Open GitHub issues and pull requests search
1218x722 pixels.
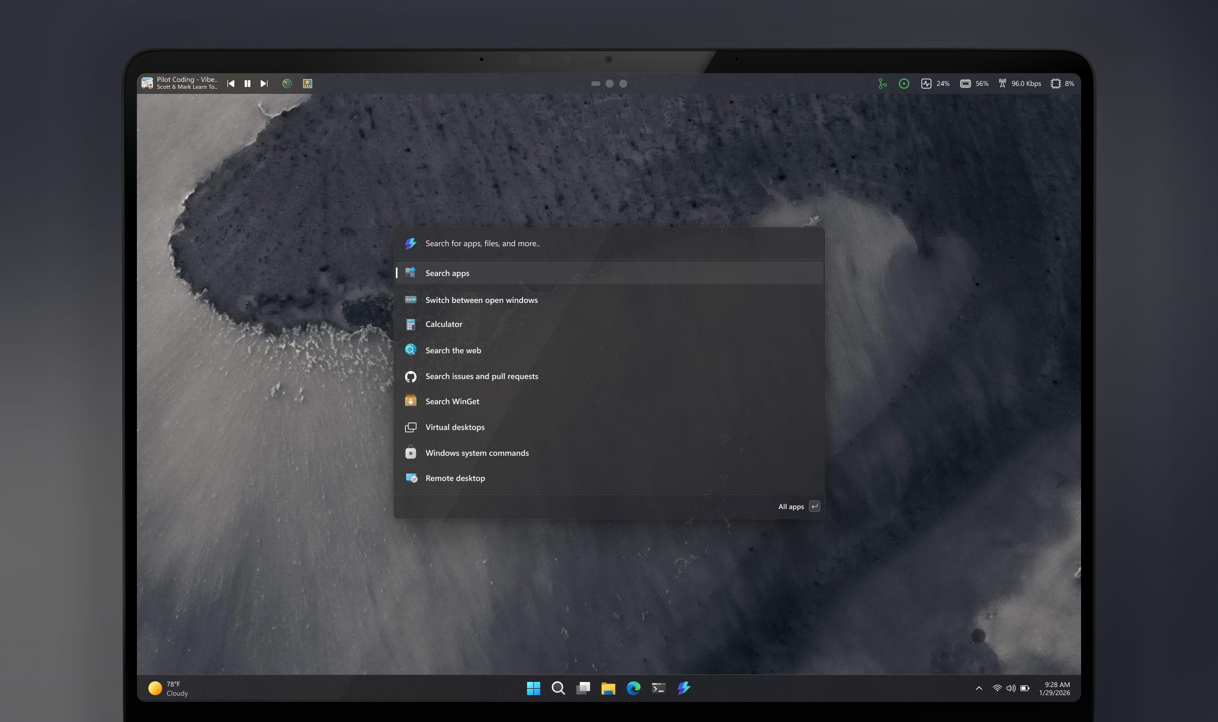481,376
